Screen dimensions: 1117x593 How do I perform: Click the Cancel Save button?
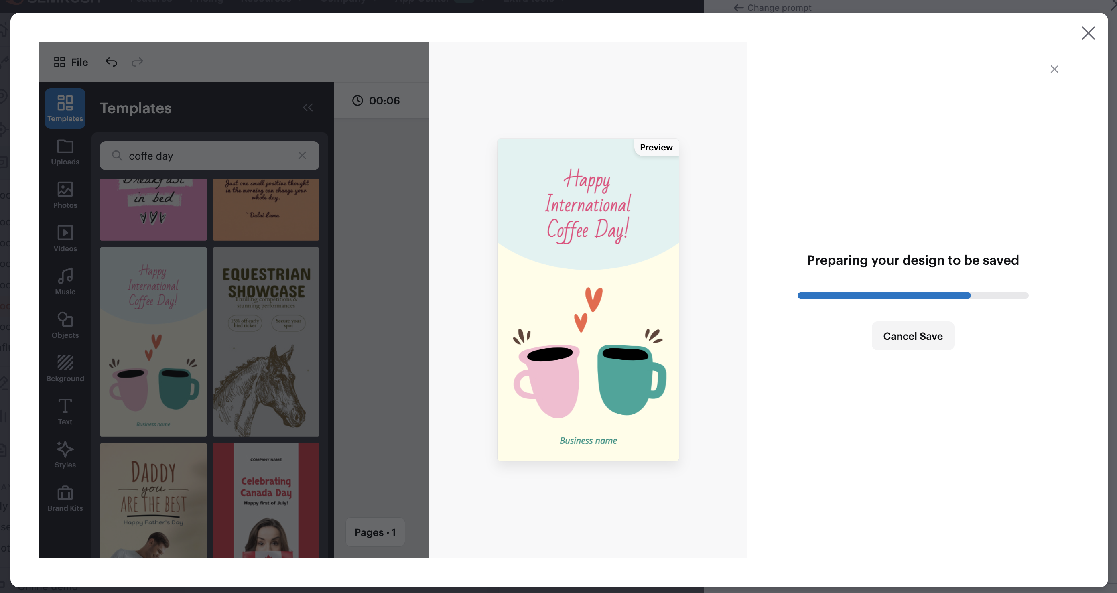pyautogui.click(x=913, y=336)
